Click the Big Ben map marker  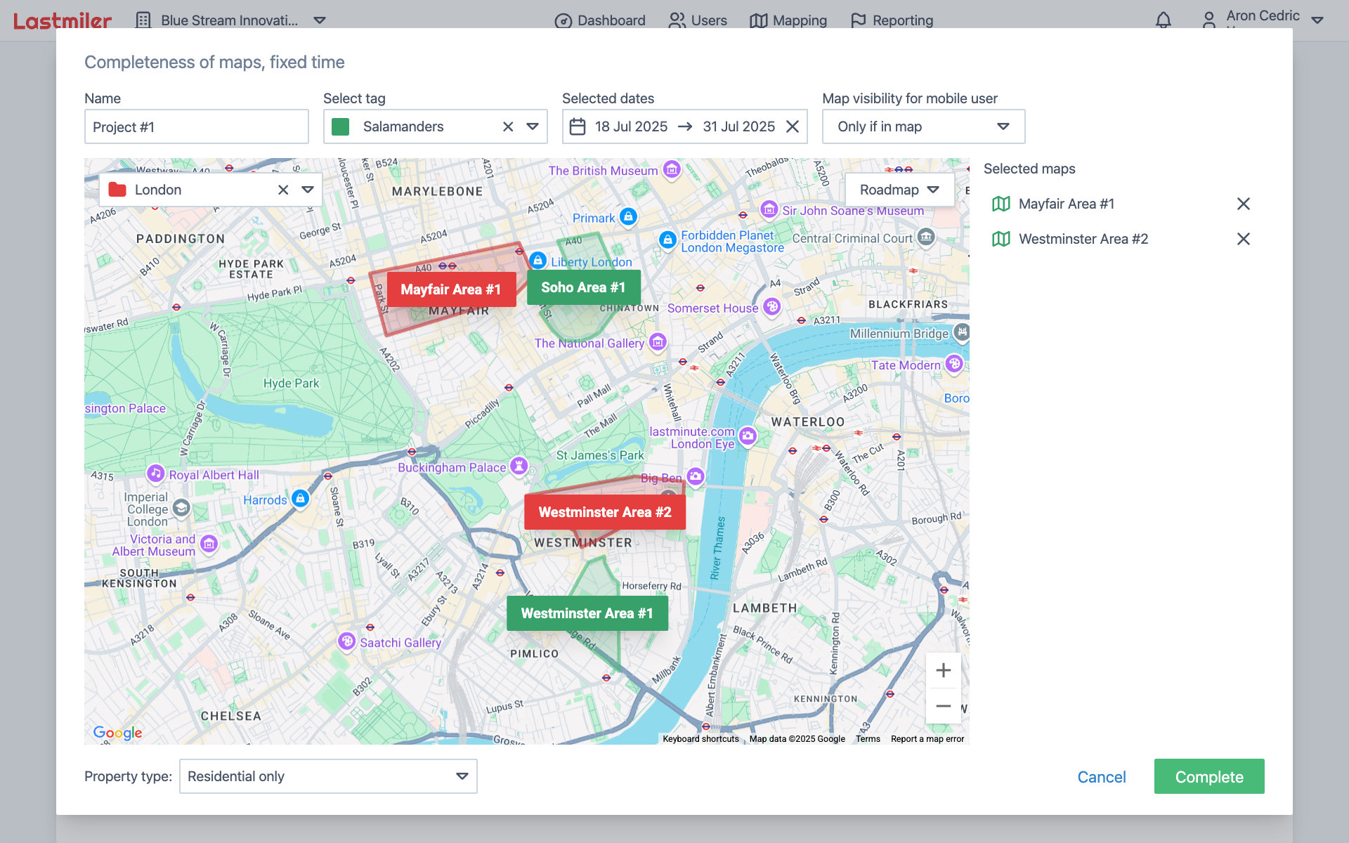coord(696,477)
